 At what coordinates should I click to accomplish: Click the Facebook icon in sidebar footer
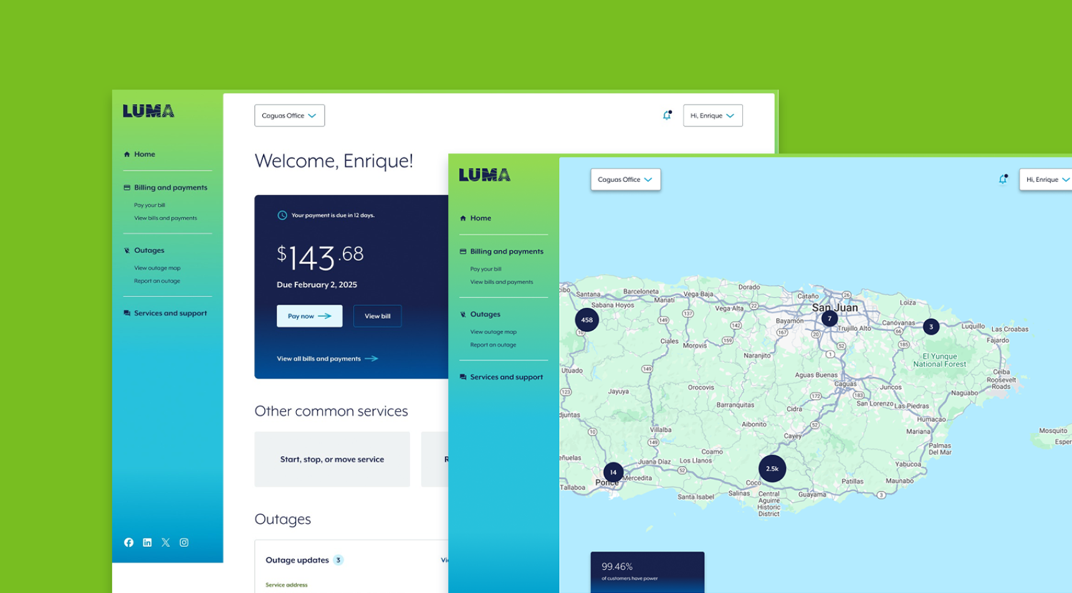[128, 543]
